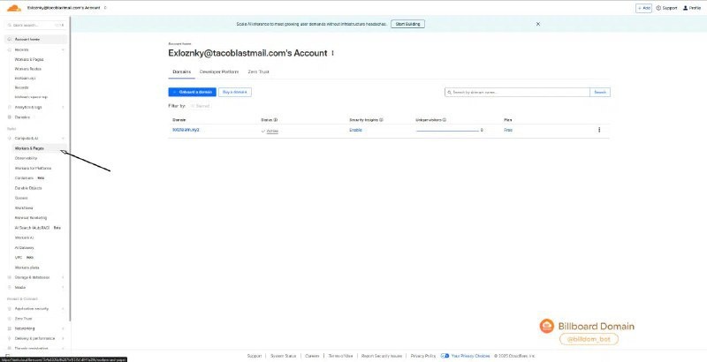Click the Buy a domain button

[235, 92]
